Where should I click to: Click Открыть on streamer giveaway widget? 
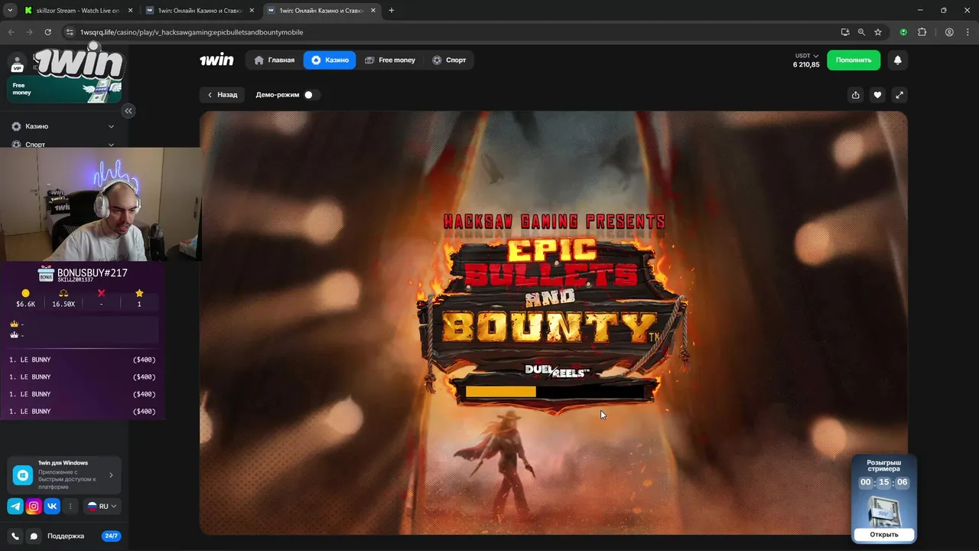click(884, 534)
